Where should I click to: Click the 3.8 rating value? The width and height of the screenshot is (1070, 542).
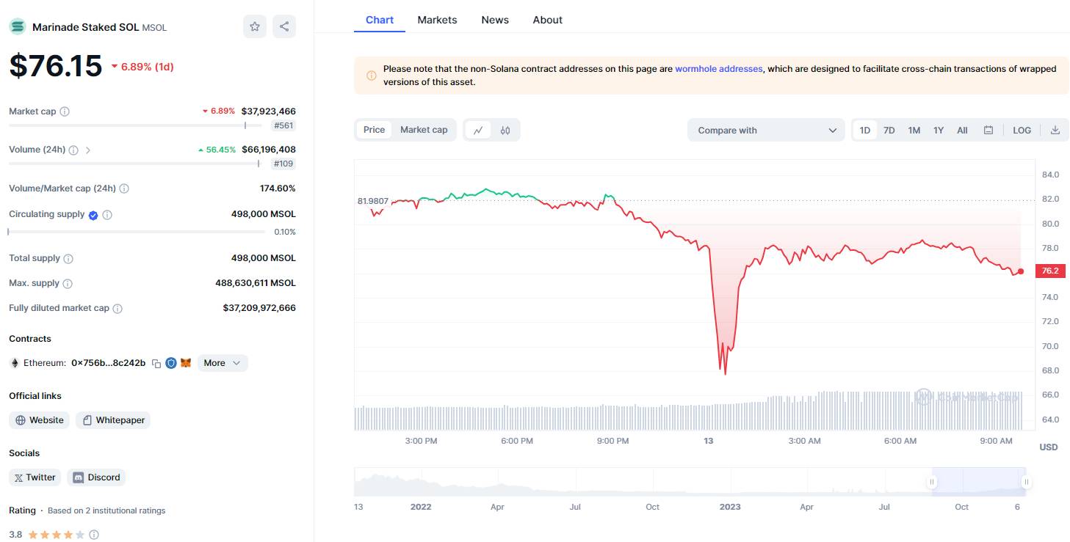tap(15, 535)
